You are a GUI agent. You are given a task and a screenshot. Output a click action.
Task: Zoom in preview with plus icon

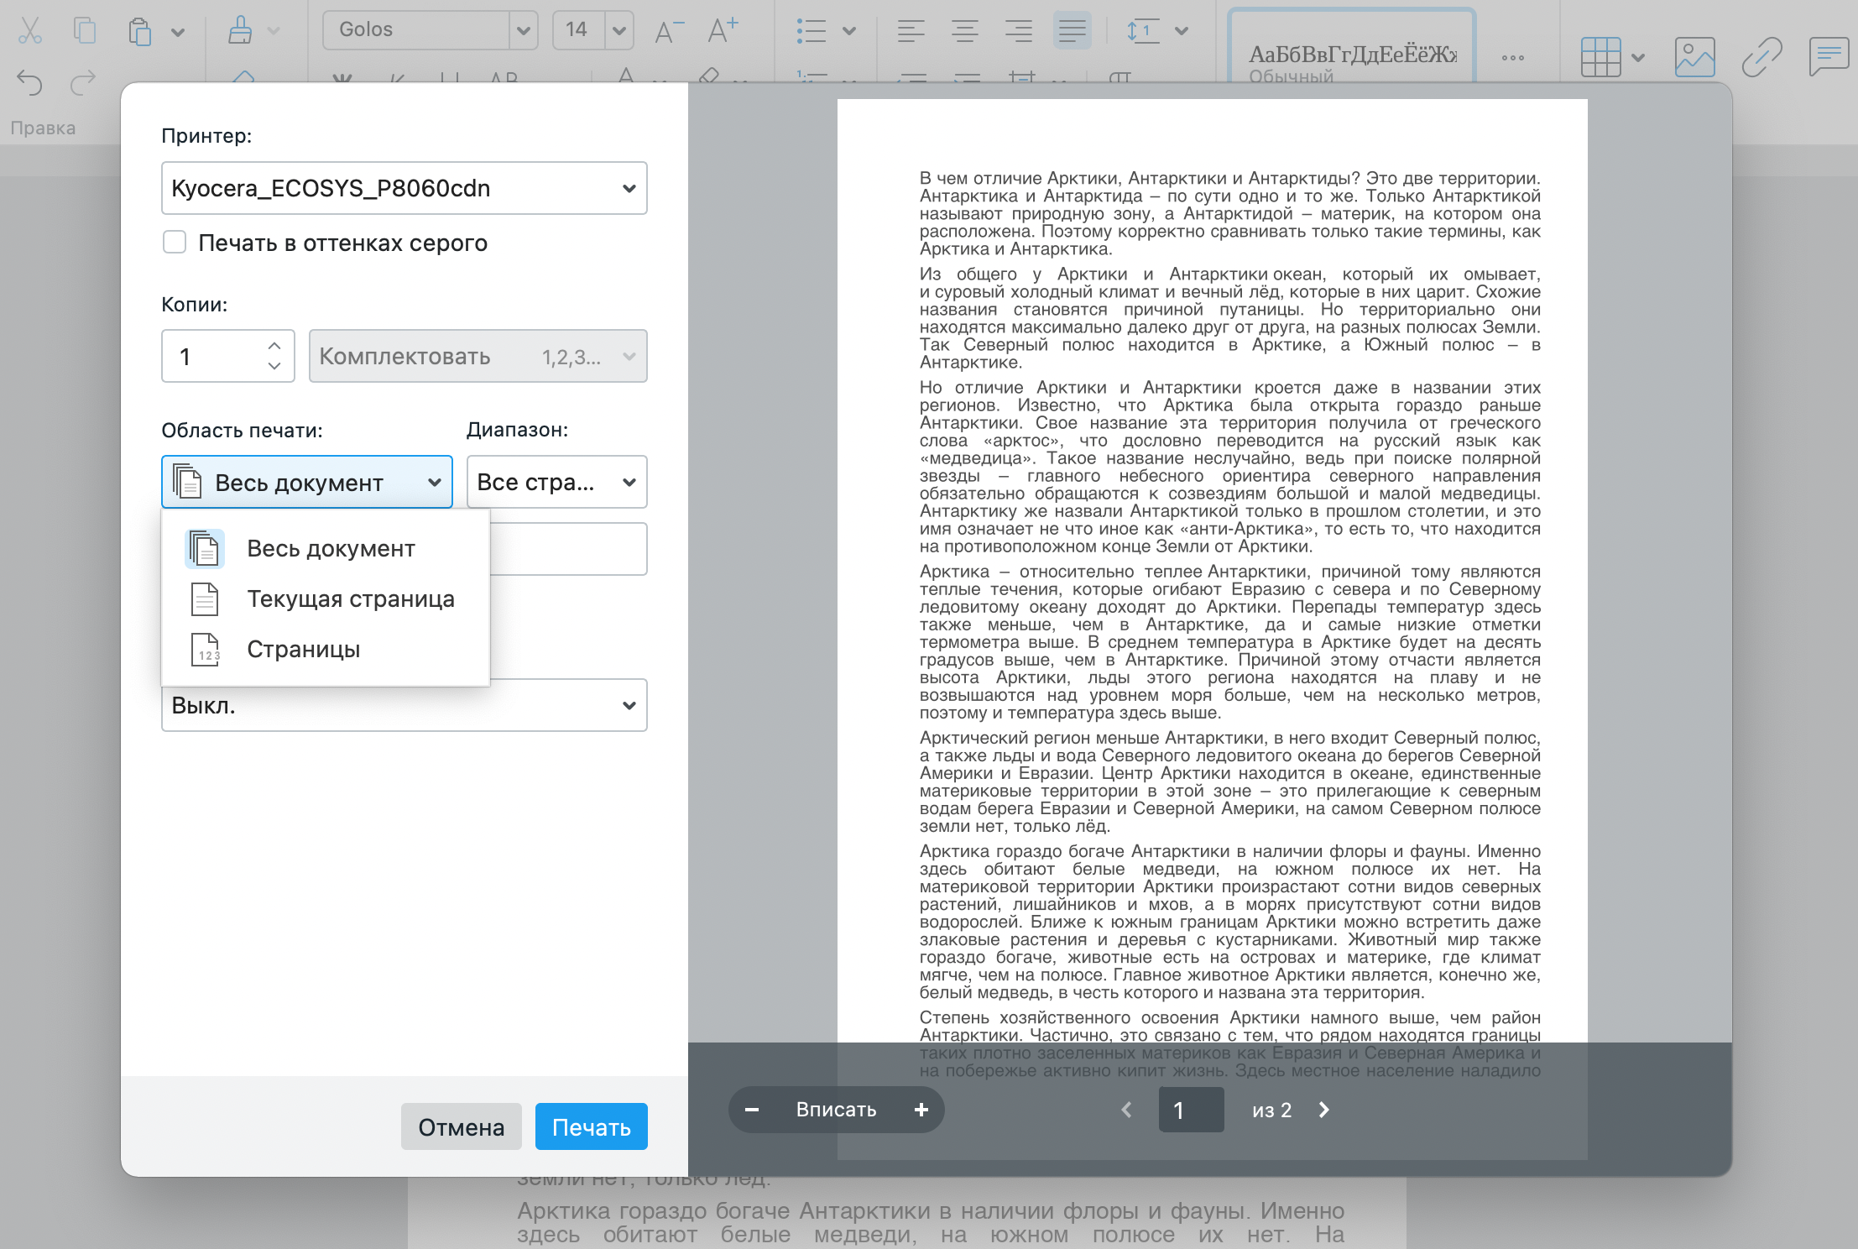921,1110
